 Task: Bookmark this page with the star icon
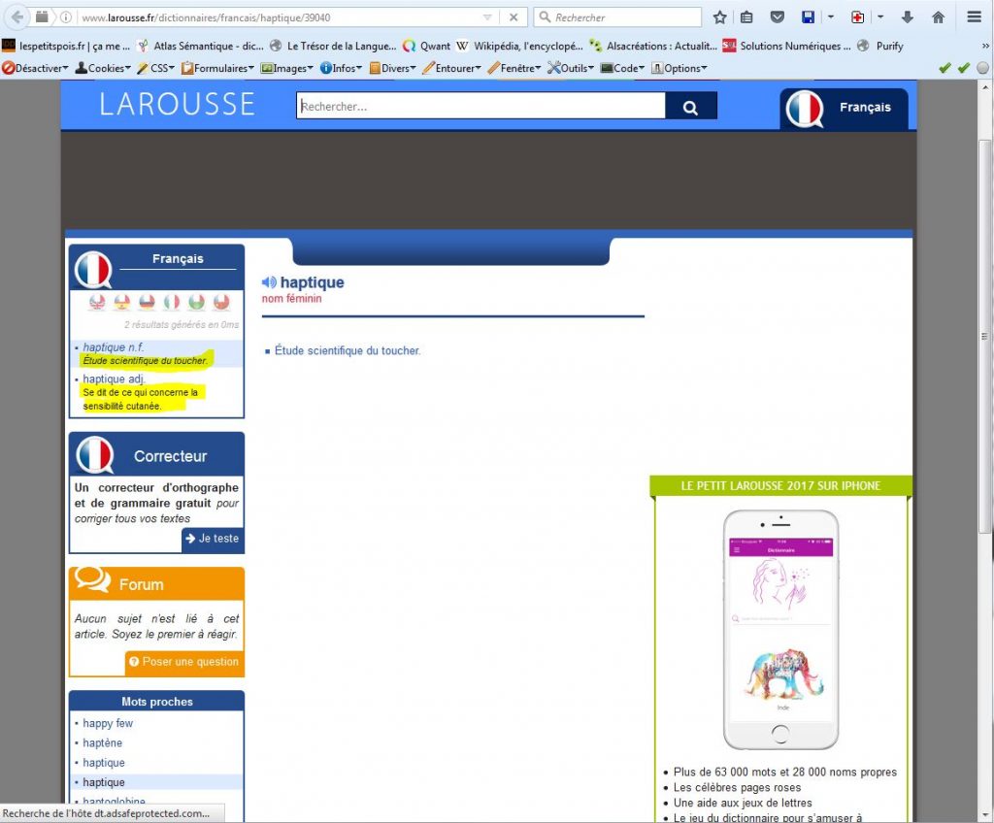click(x=719, y=17)
